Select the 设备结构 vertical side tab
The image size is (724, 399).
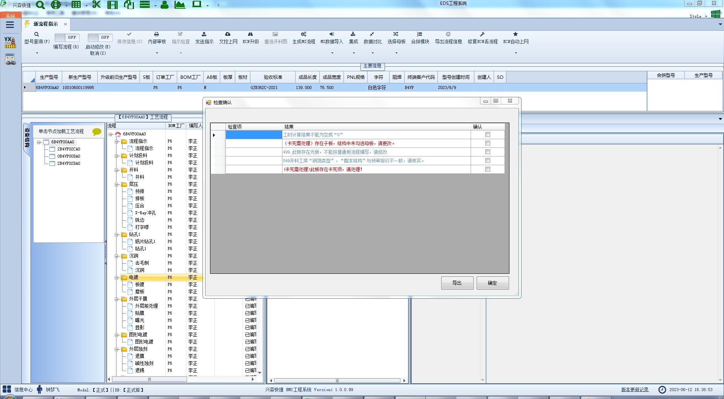(27, 138)
